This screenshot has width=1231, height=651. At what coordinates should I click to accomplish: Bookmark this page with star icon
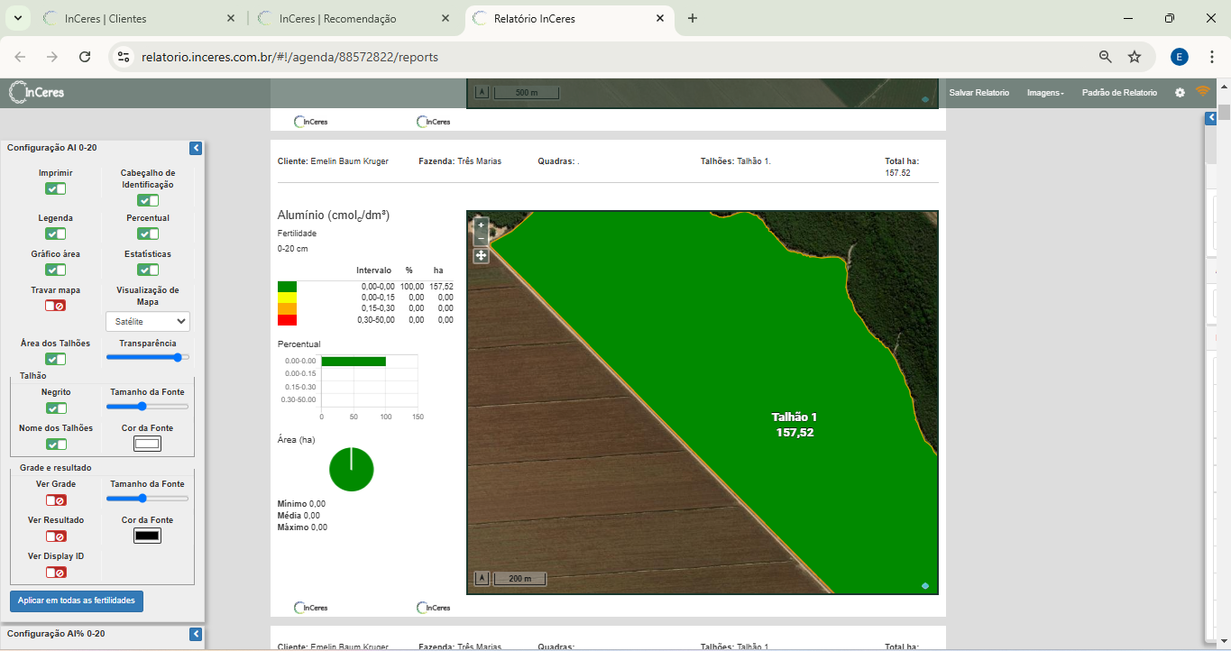click(x=1135, y=57)
